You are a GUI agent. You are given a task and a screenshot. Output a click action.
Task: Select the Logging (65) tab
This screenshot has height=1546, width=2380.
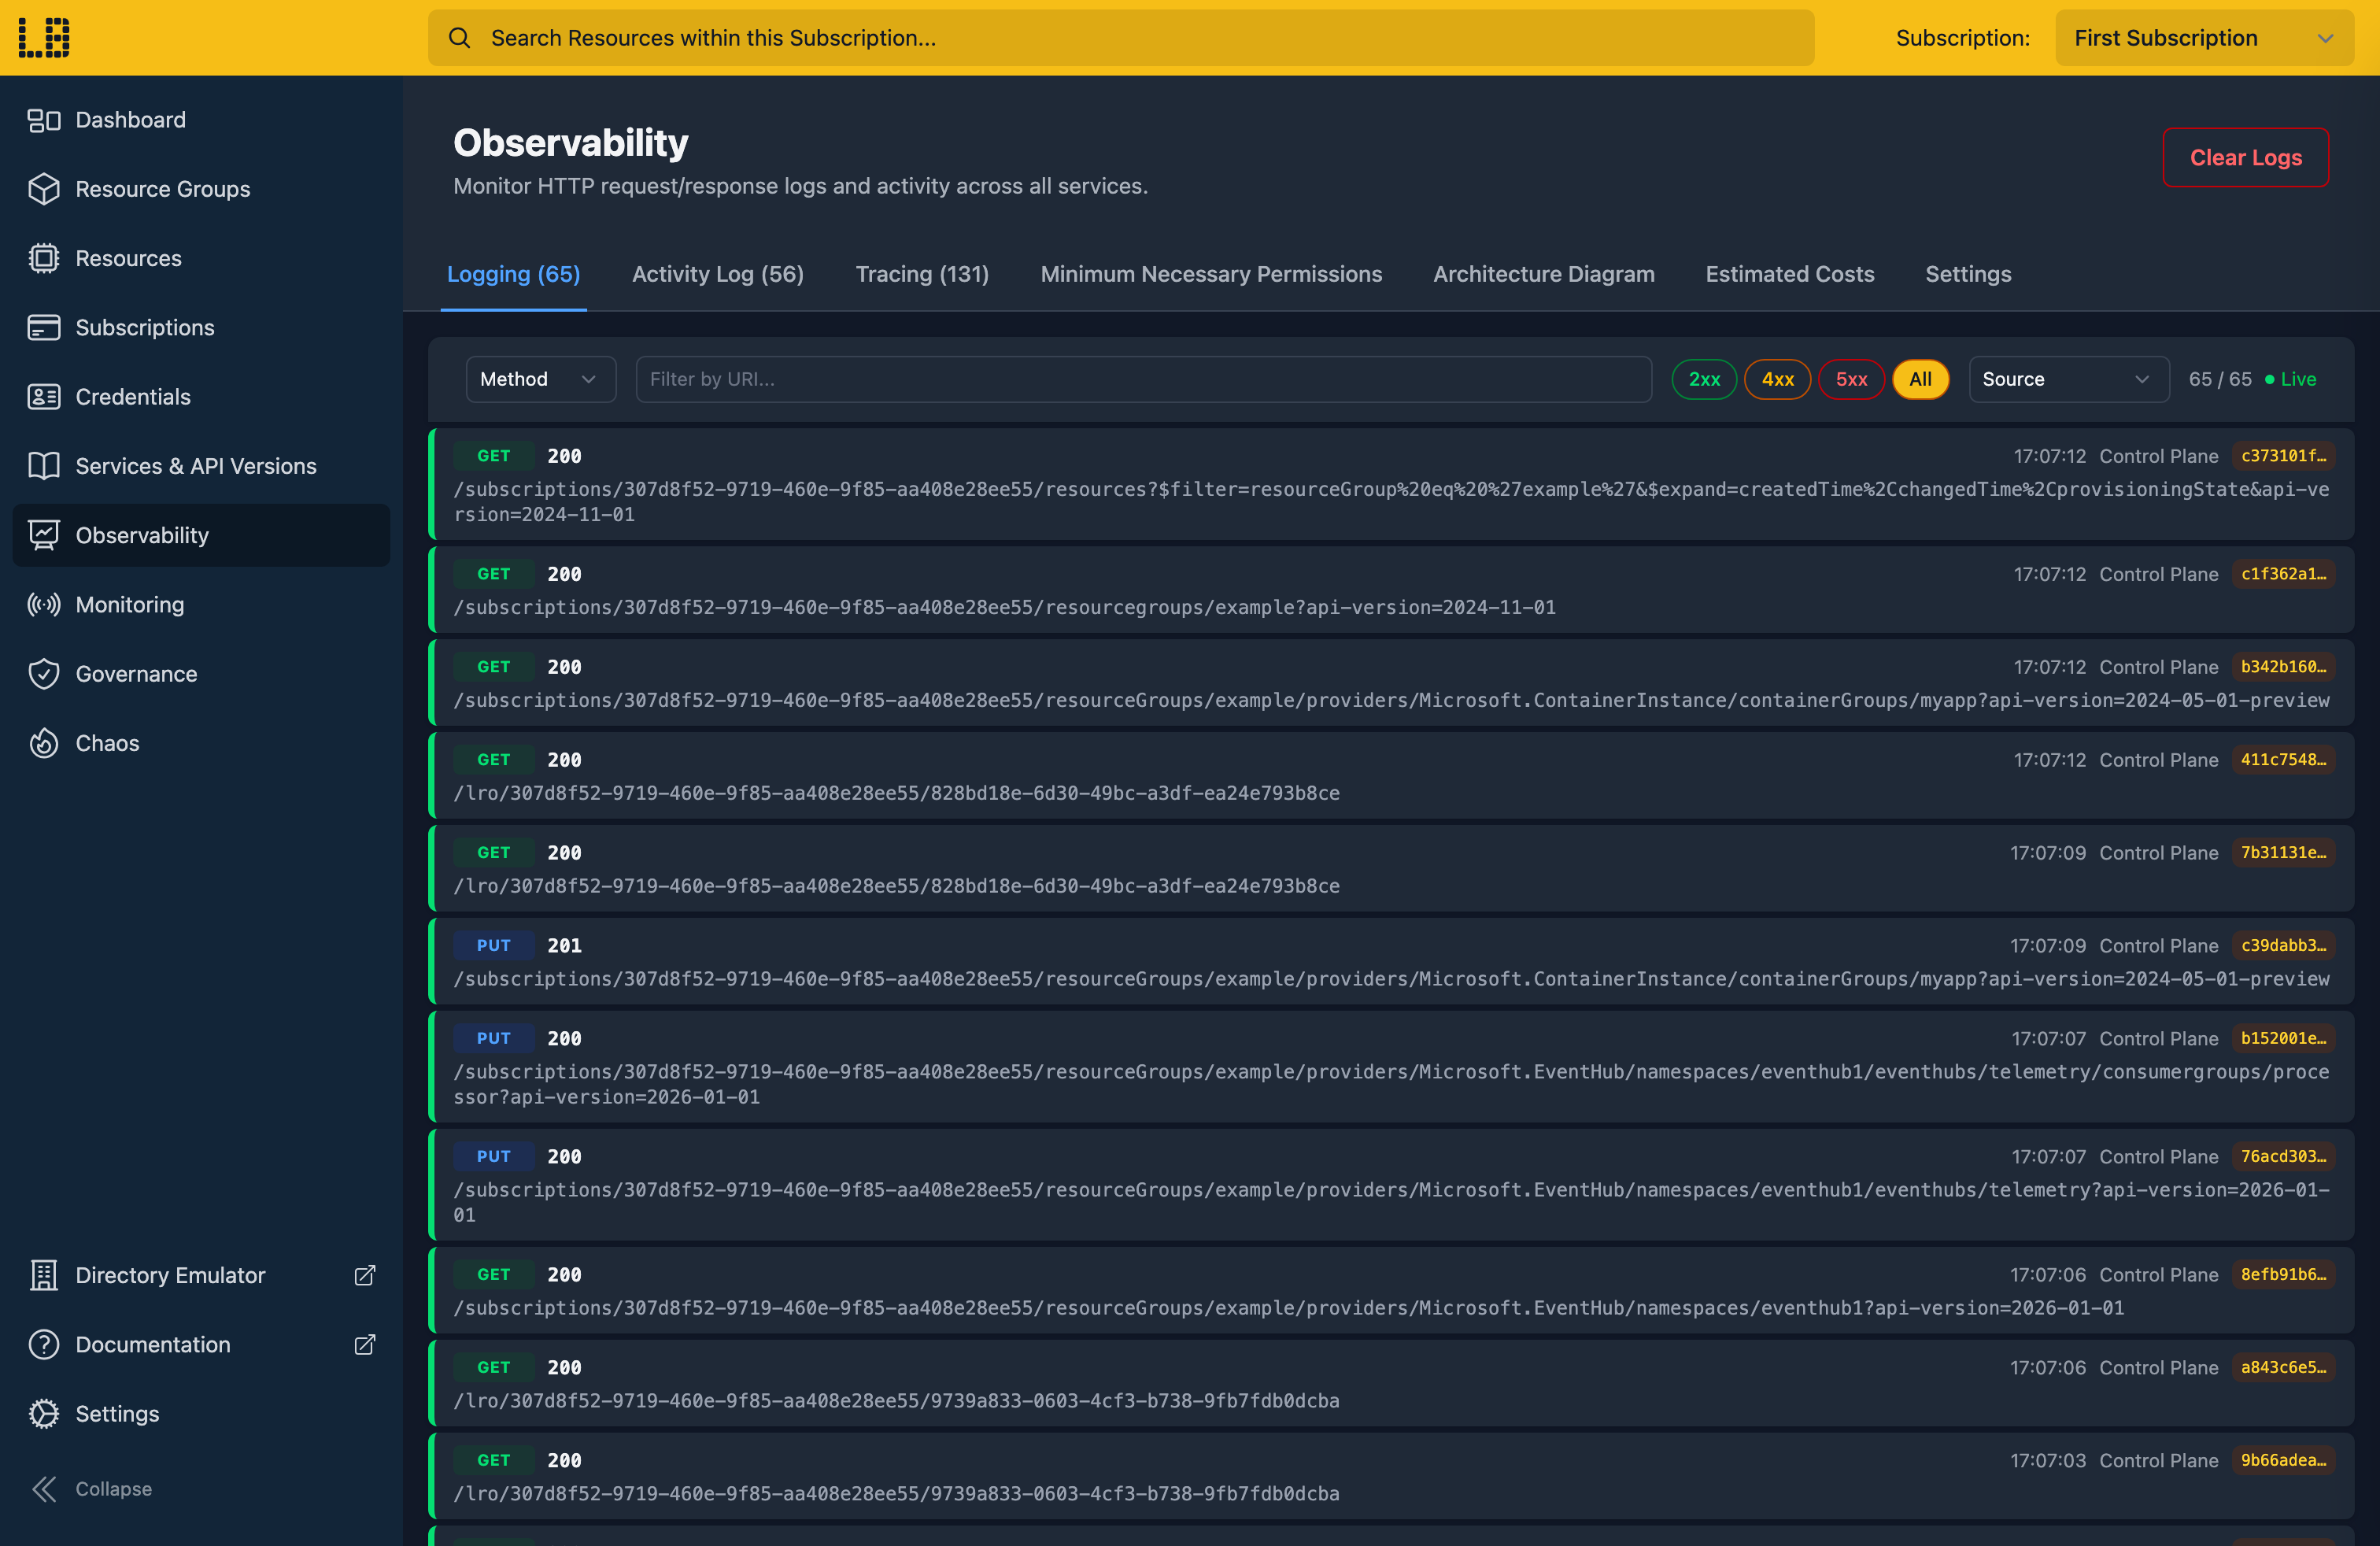(x=513, y=274)
